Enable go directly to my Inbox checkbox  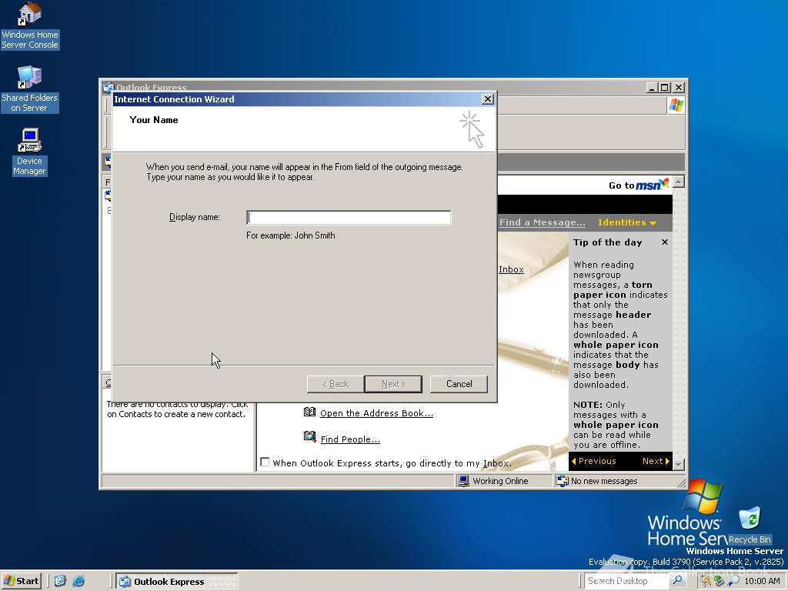(x=265, y=462)
